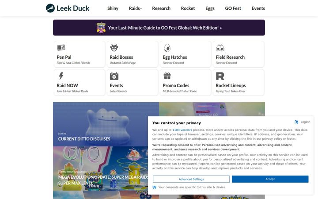Click the GO Fest badge icon in banner
This screenshot has height=199, width=318.
tap(101, 28)
